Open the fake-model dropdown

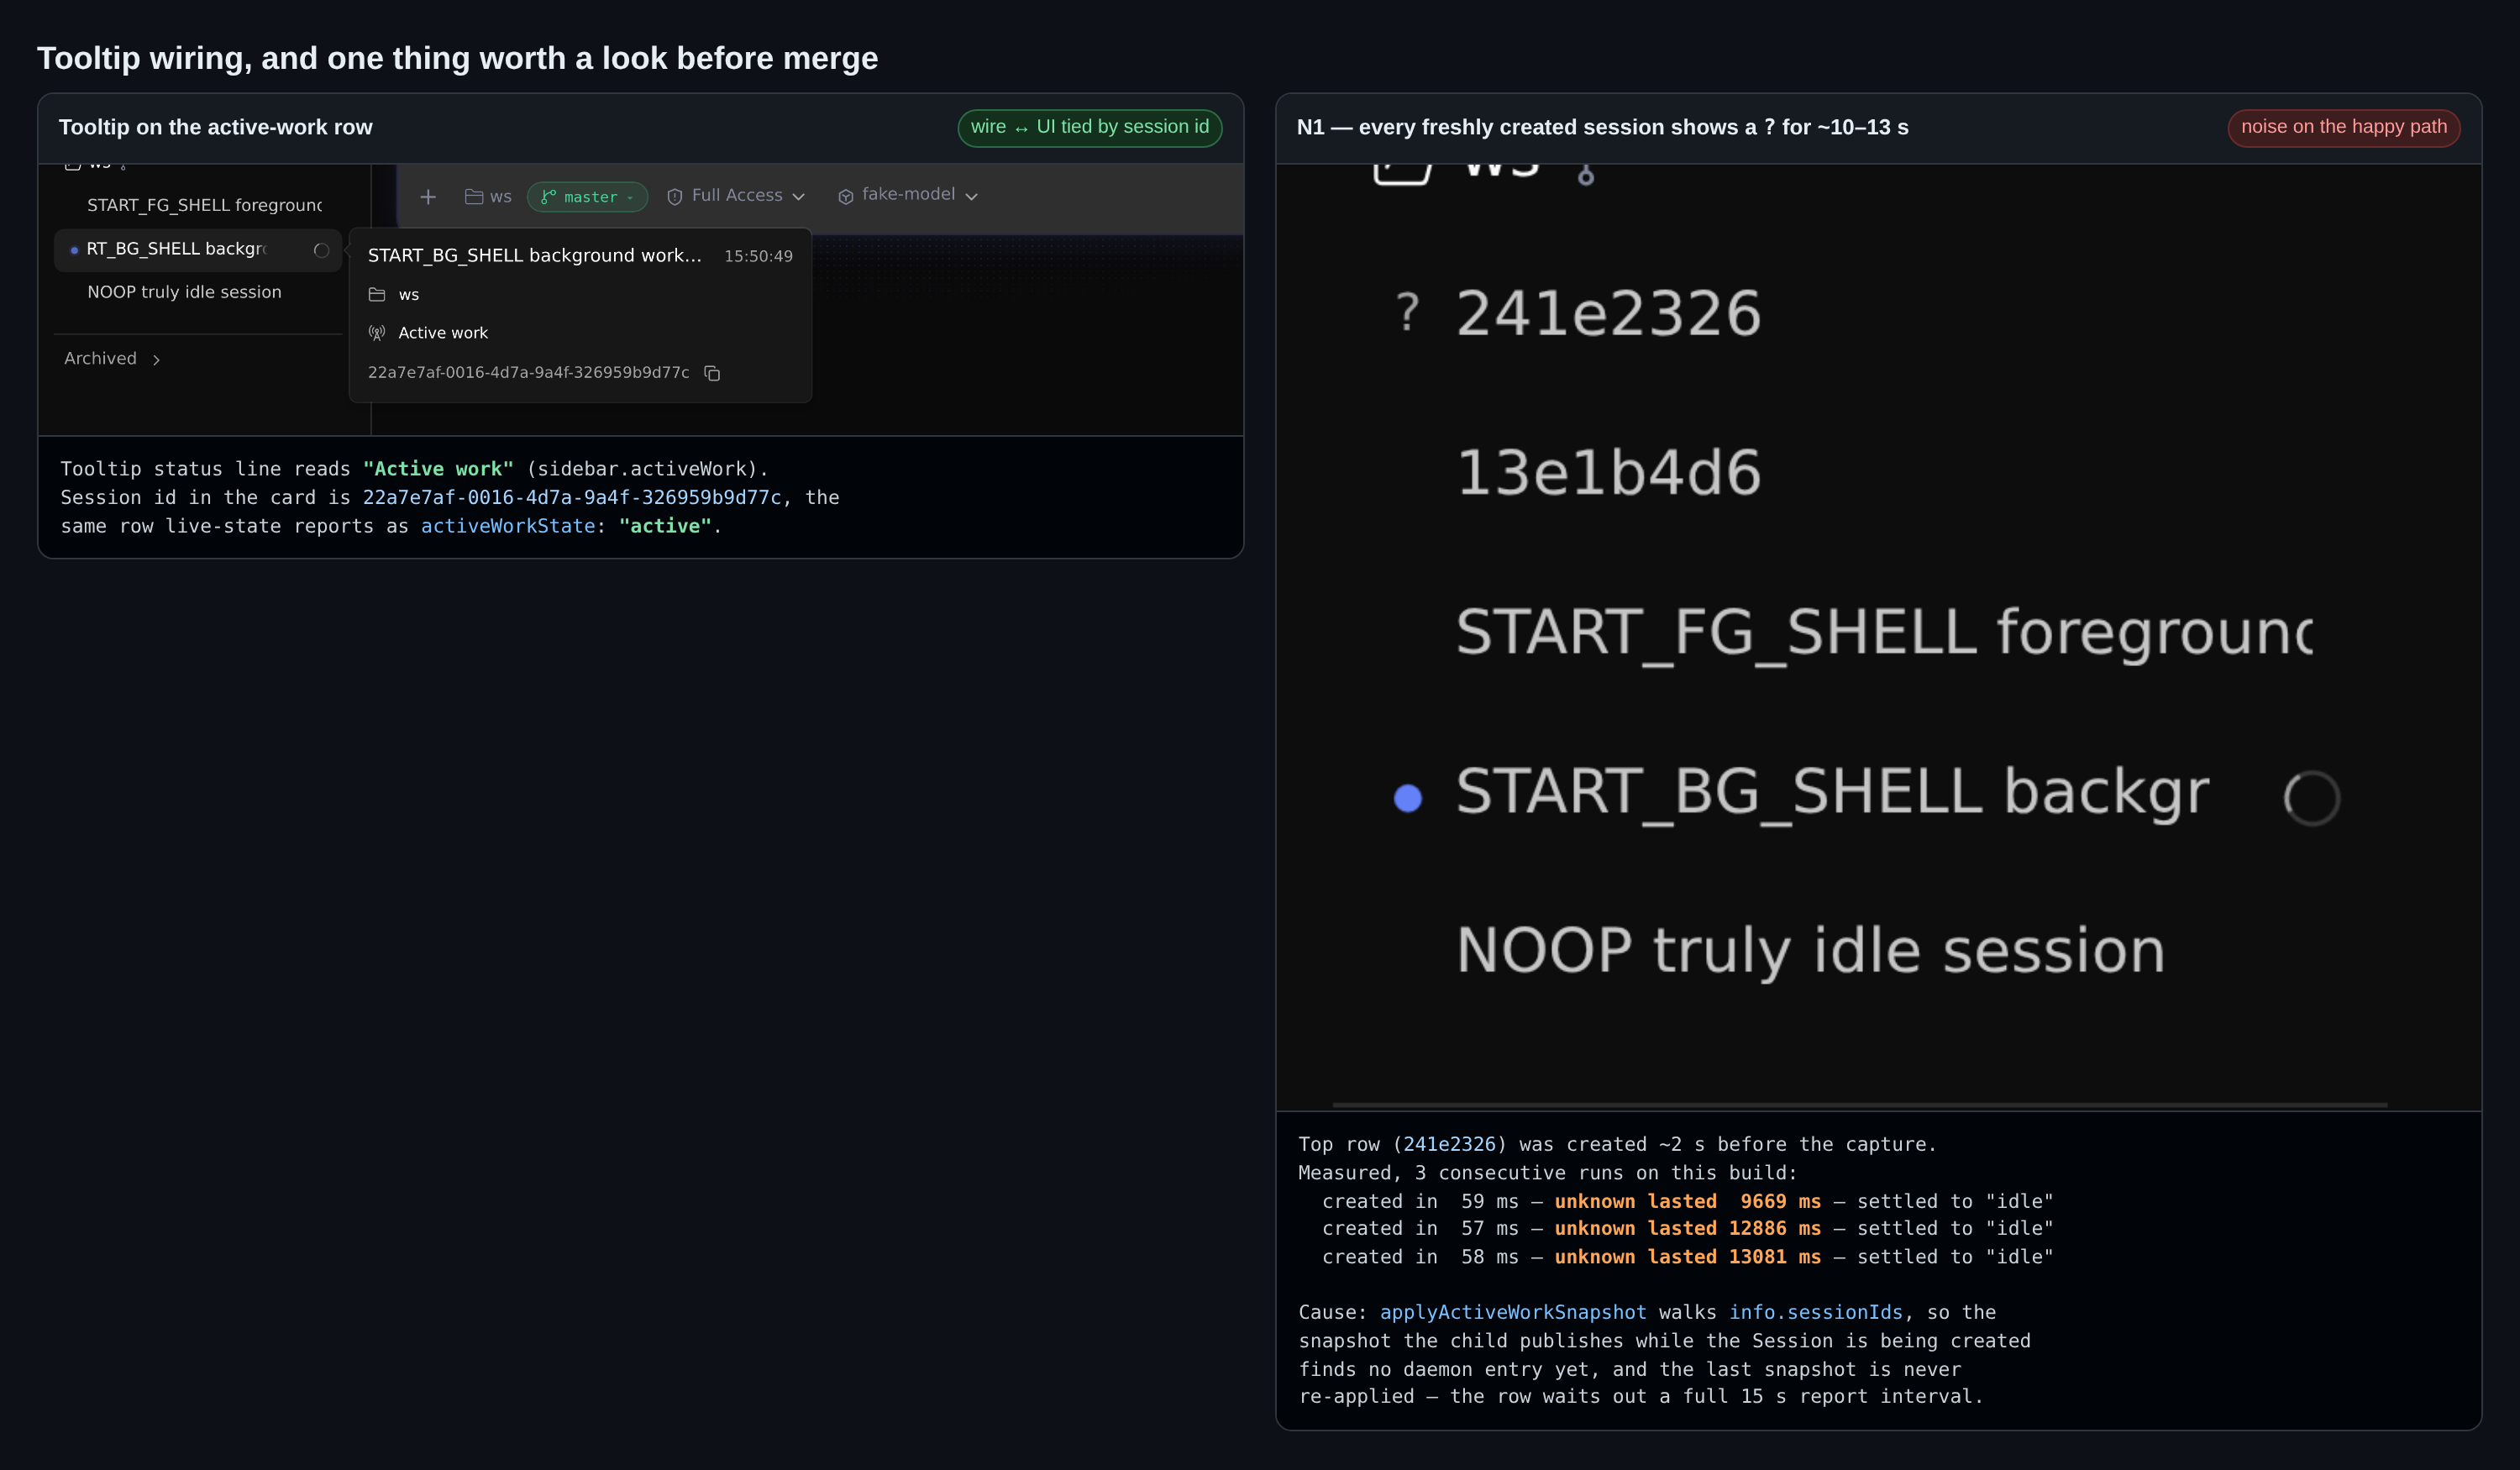tap(908, 195)
